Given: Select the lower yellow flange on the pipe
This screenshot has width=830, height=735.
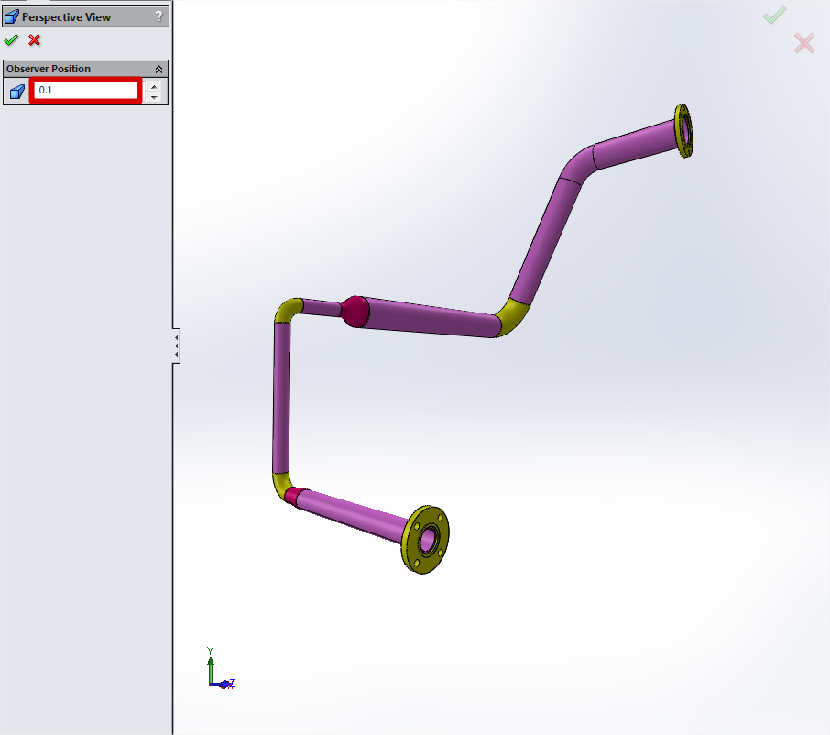Looking at the screenshot, I should pos(426,540).
